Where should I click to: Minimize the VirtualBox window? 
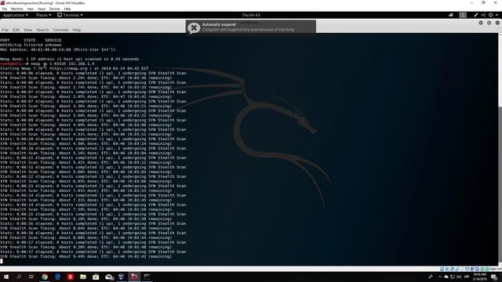pos(471,3)
